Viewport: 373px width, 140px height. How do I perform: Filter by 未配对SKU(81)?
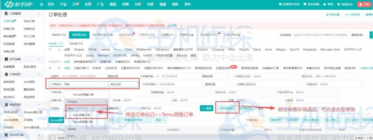coord(154,68)
